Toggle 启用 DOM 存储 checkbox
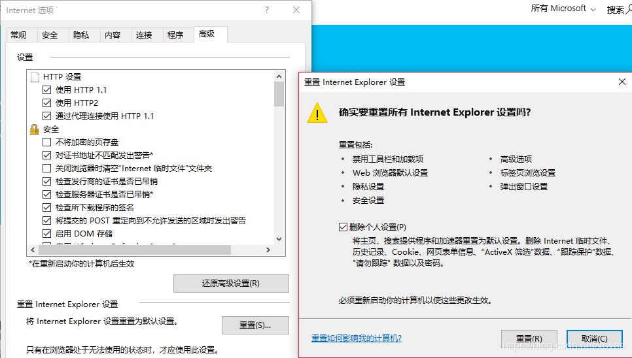 [x=46, y=234]
